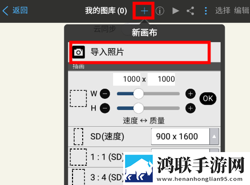Click the H height slider handle

tap(138, 108)
